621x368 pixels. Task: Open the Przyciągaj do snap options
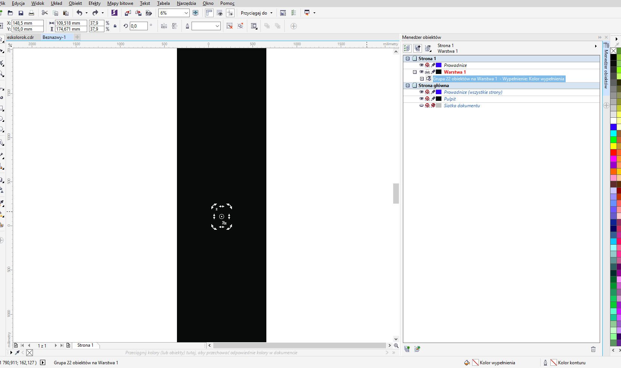257,13
